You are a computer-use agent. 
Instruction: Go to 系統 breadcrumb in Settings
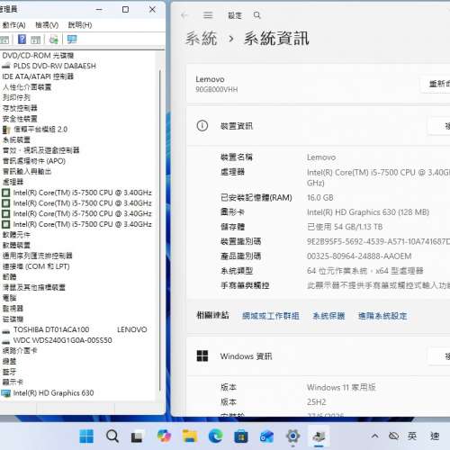(201, 39)
